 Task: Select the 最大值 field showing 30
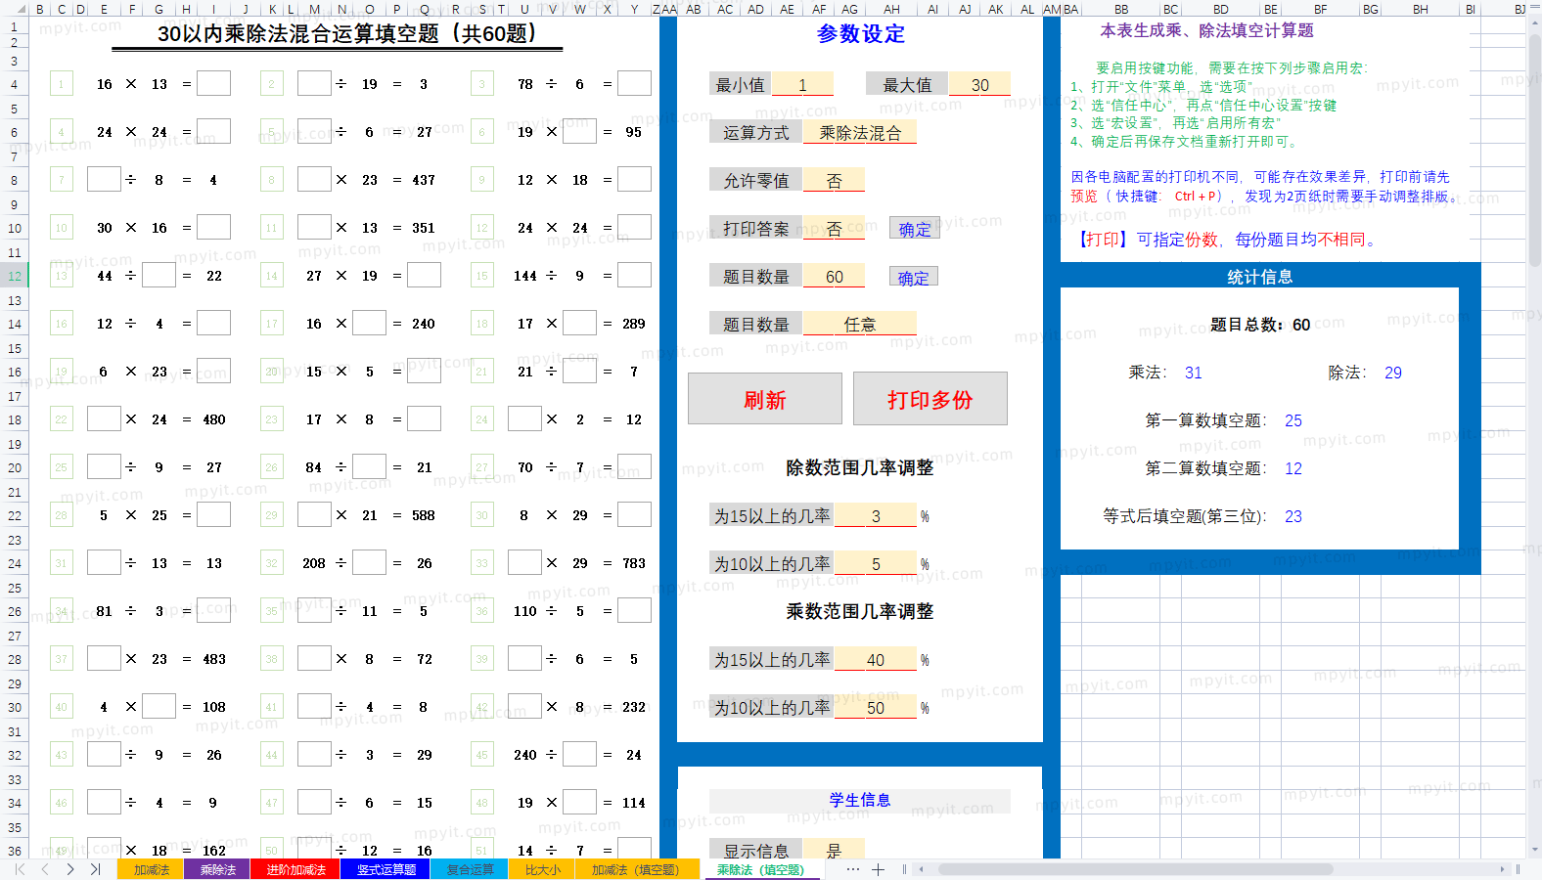979,85
